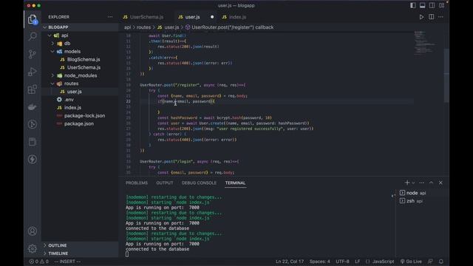Open the terminal launch profile dropdown arrow
This screenshot has height=266, width=473.
[413, 183]
